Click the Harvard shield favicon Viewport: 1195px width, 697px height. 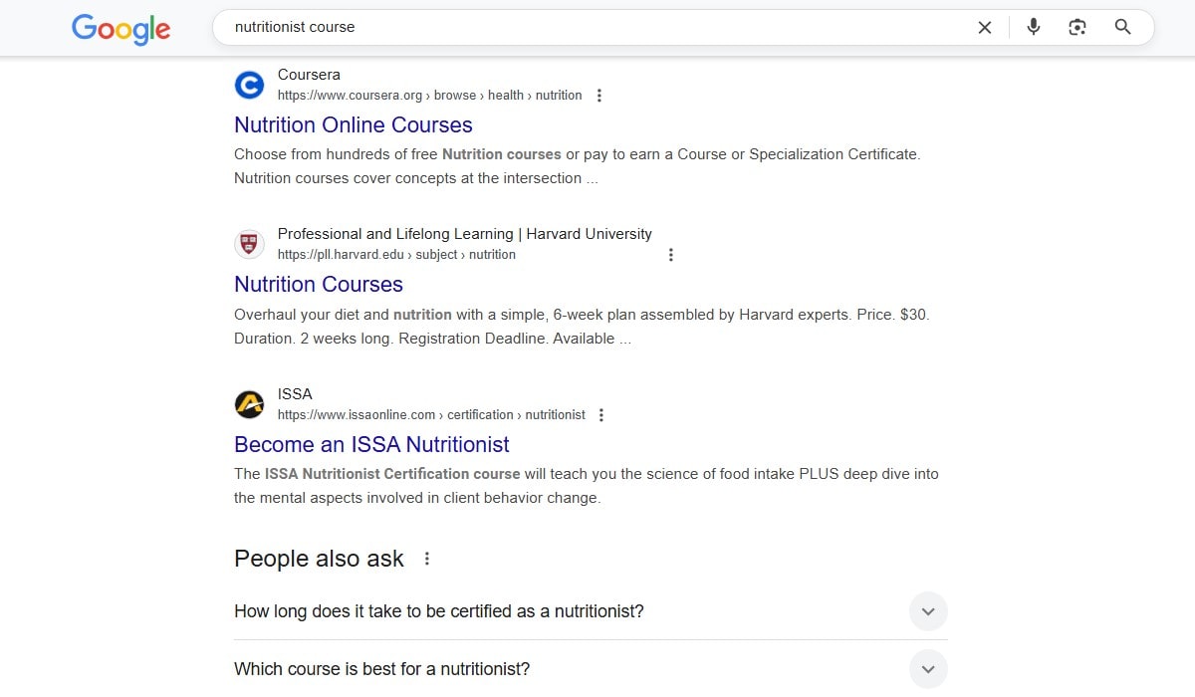pos(249,244)
